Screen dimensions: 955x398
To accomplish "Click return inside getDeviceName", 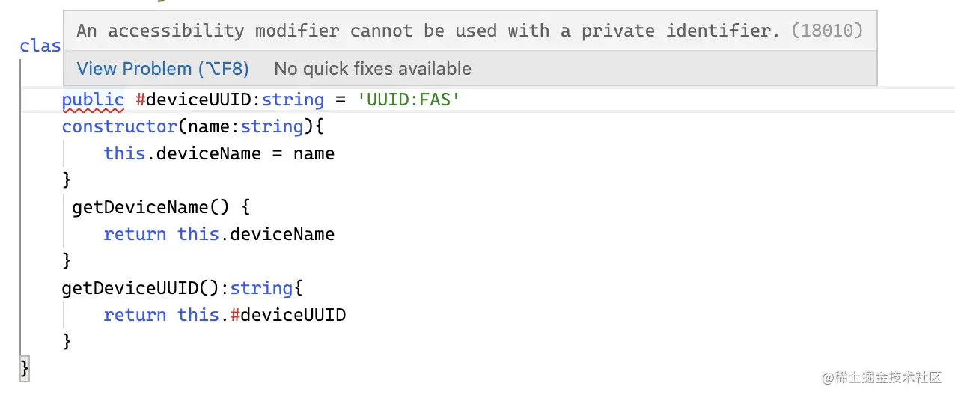I will pos(135,234).
